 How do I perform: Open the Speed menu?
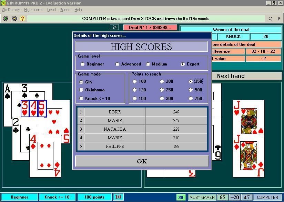[x=65, y=10]
